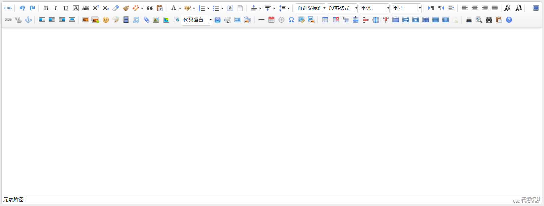Convert selected text to uppercase
Image resolution: width=544 pixels, height=206 pixels.
click(507, 8)
